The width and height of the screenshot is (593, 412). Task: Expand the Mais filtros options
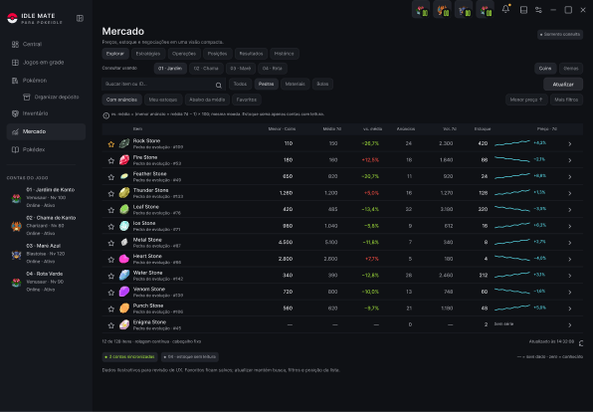click(566, 100)
